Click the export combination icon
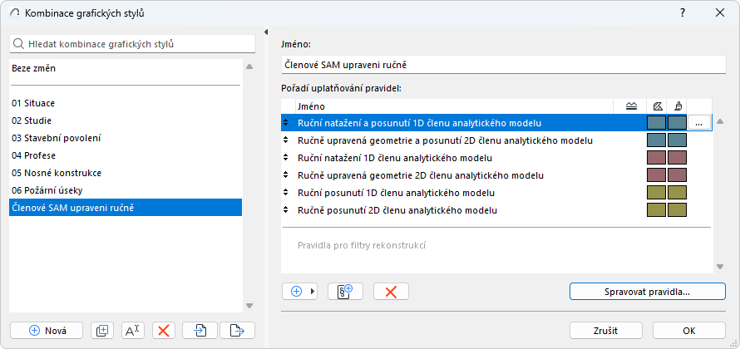Screen dimensions: 740x349 click(237, 330)
